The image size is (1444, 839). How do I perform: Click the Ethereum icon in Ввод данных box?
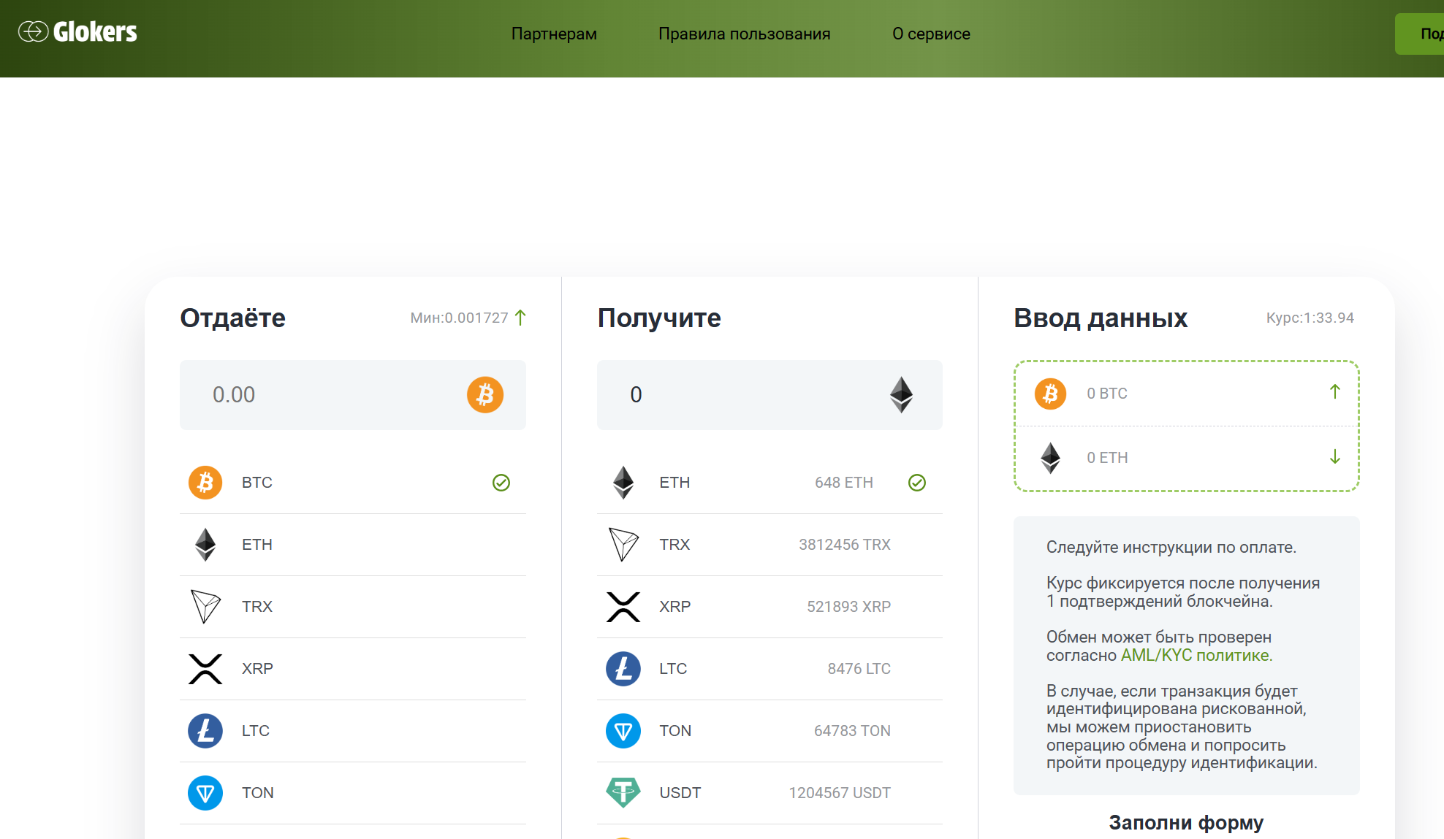tap(1051, 458)
